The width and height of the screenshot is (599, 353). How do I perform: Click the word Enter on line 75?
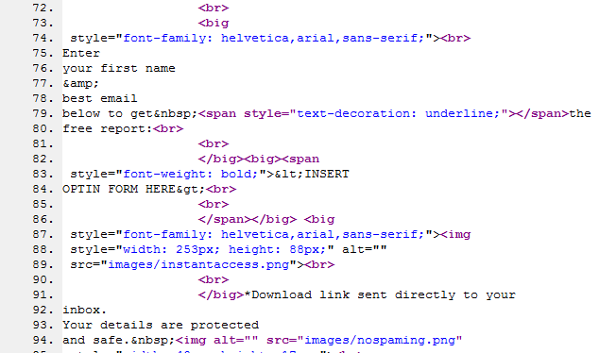81,53
